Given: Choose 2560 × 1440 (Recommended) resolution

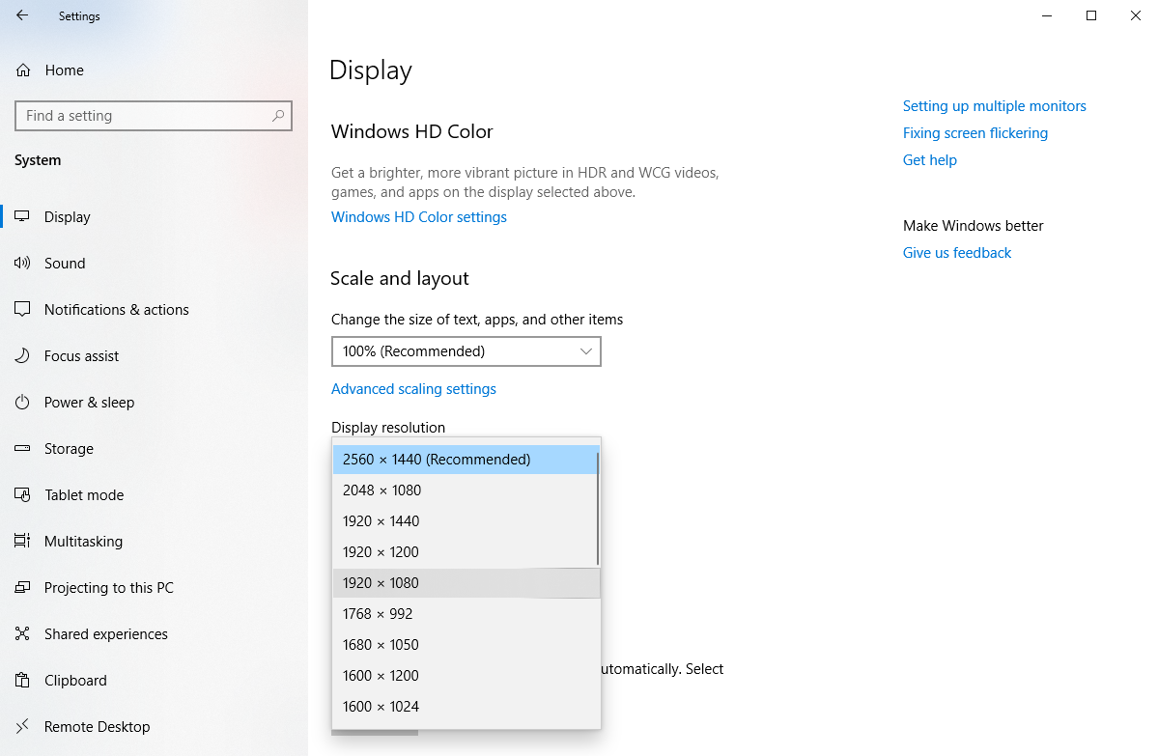Looking at the screenshot, I should click(x=466, y=460).
